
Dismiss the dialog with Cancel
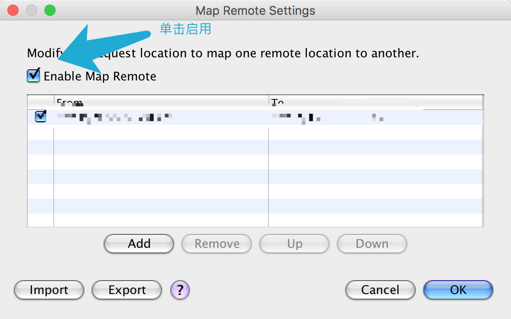(380, 290)
